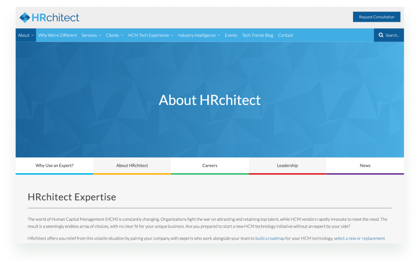The height and width of the screenshot is (261, 420).
Task: Click the select a new or replacement link
Action: (360, 238)
